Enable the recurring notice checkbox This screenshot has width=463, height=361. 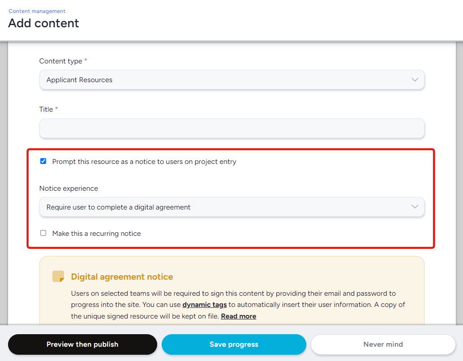pos(43,233)
